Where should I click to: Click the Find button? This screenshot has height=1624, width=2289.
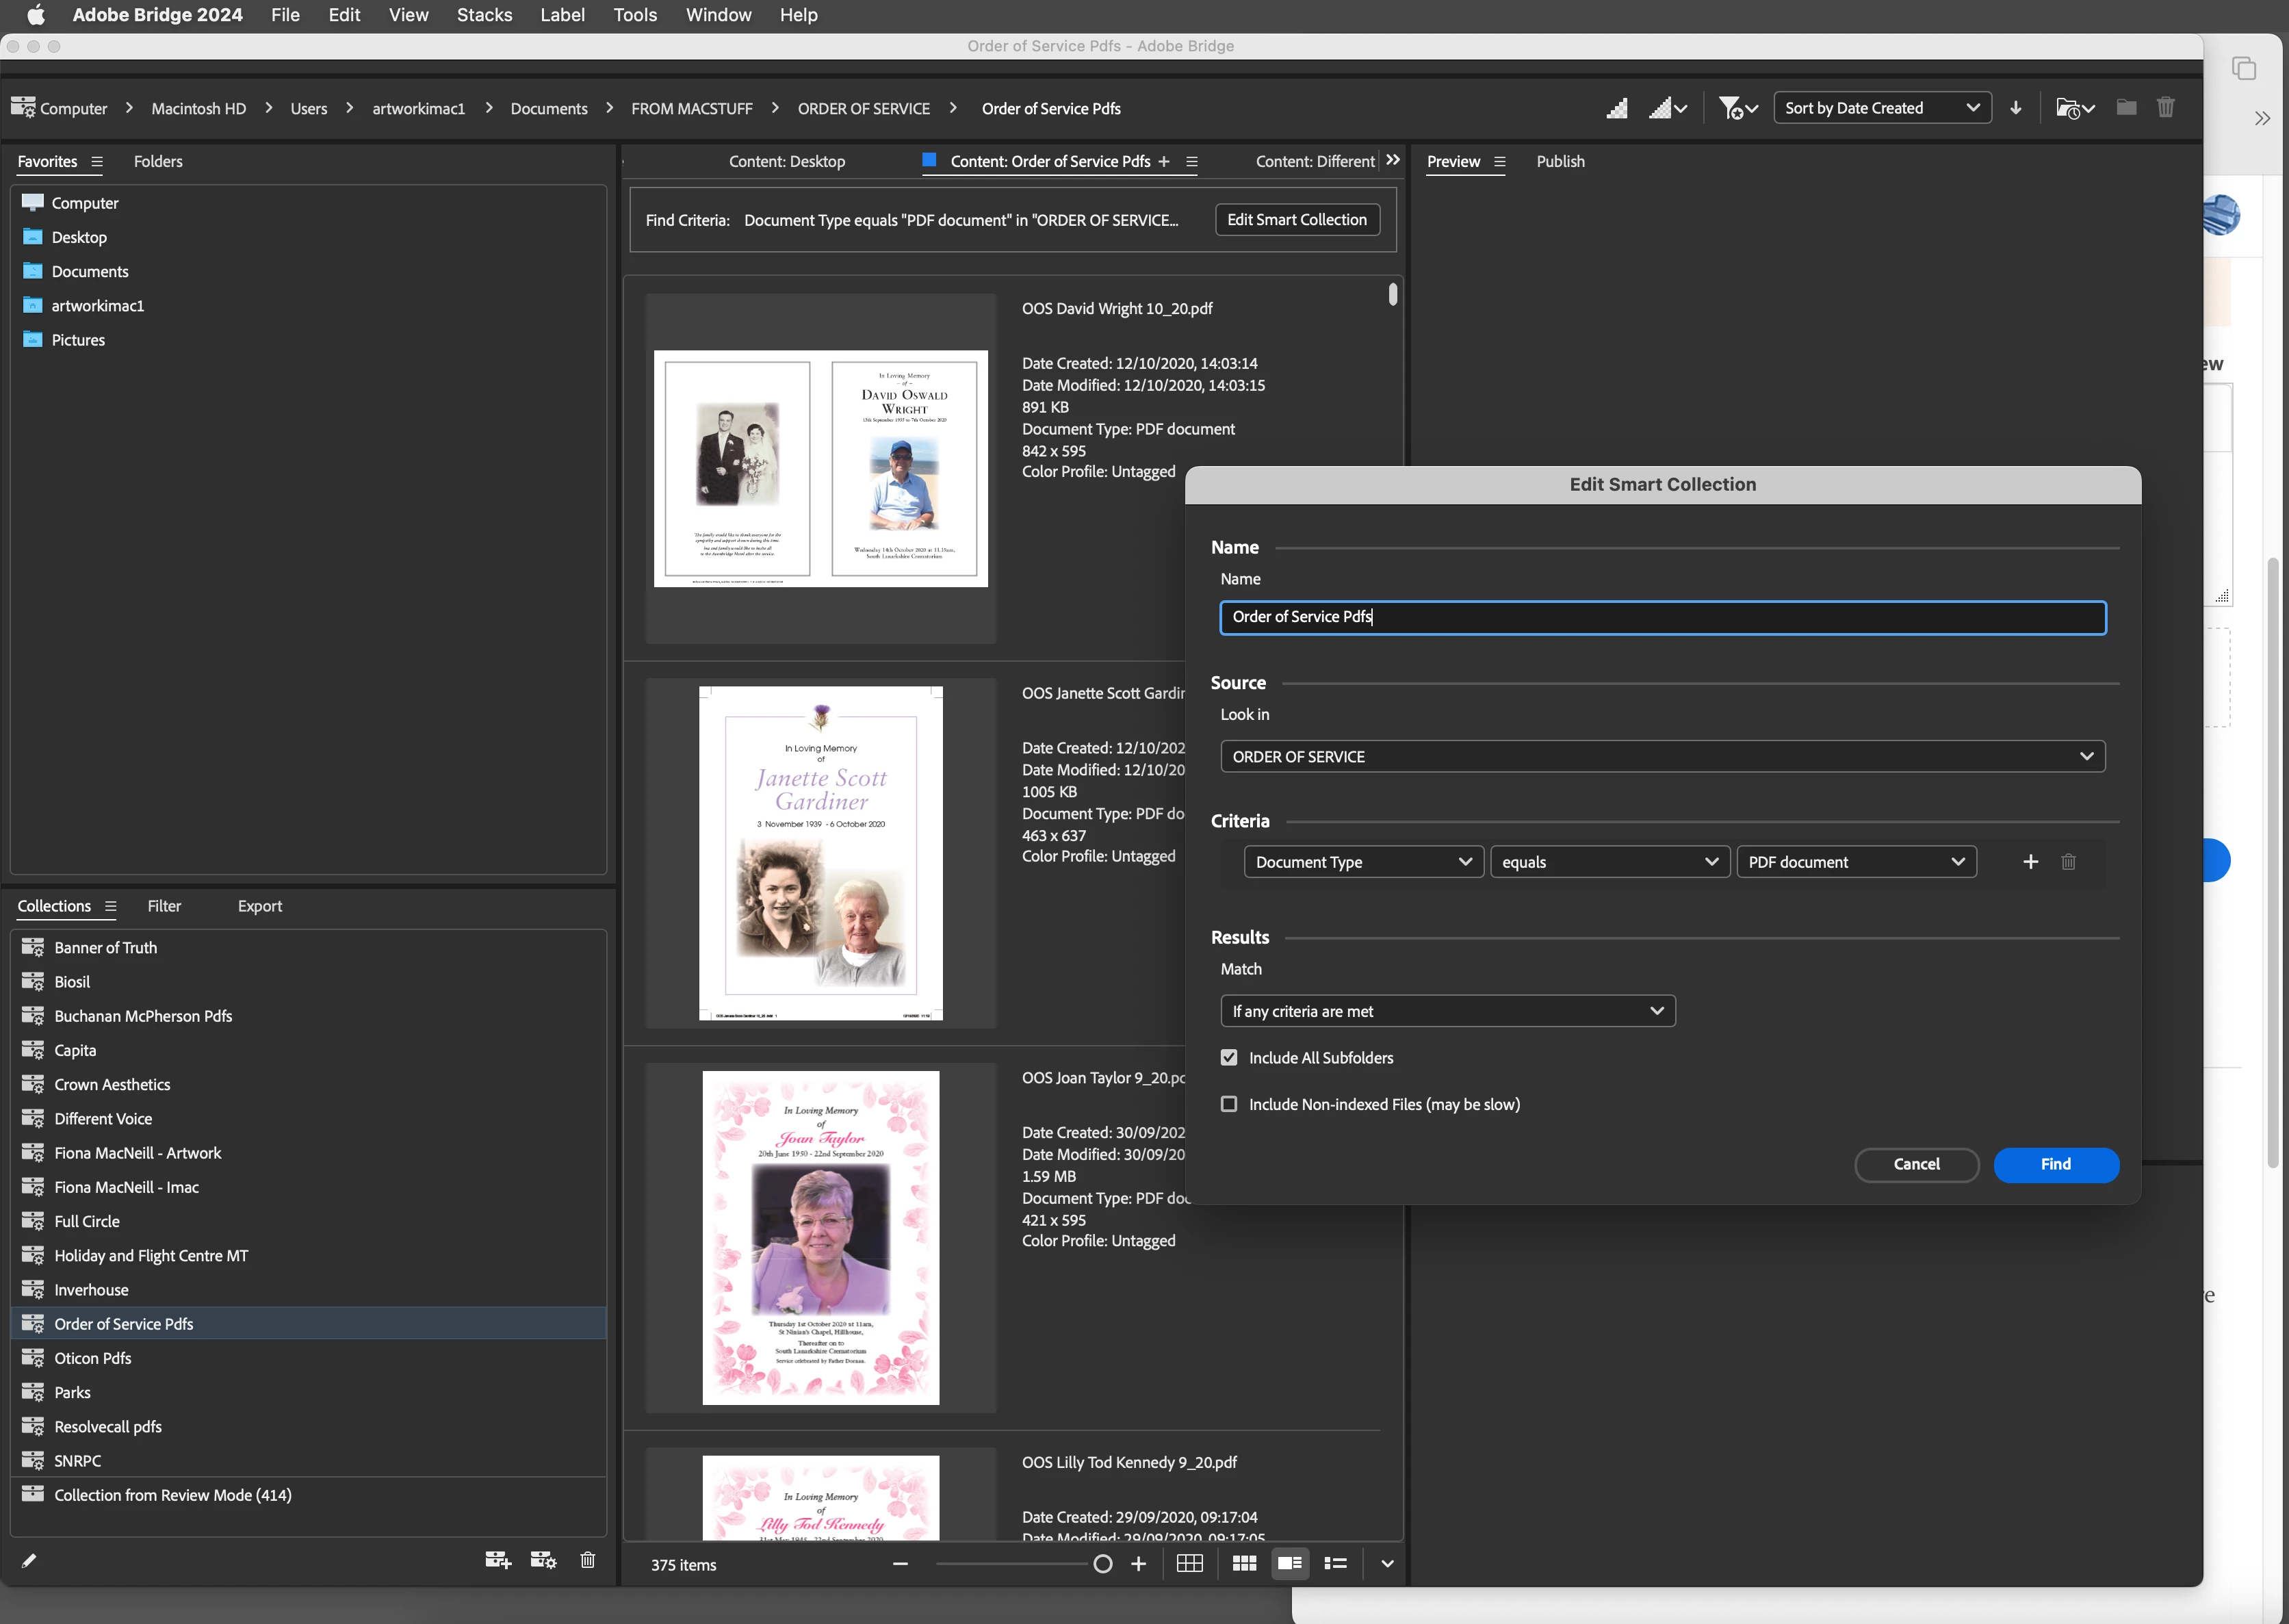point(2055,1164)
